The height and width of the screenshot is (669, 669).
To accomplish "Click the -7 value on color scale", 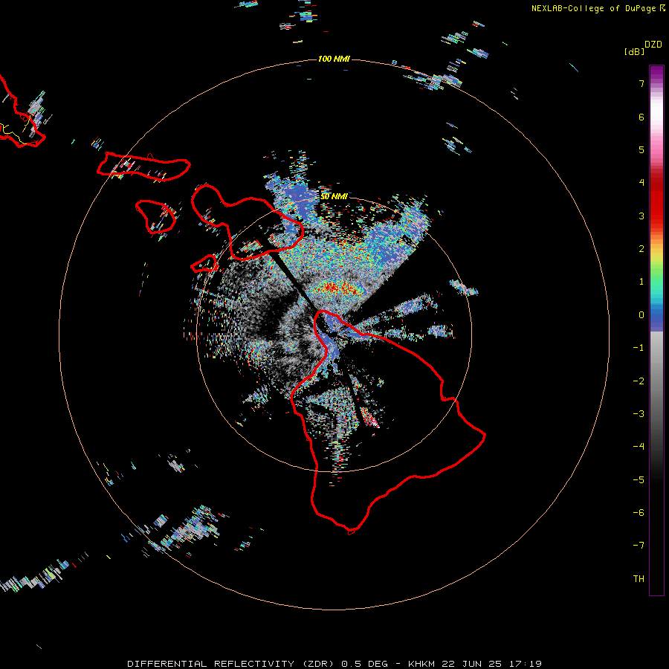I will point(639,546).
